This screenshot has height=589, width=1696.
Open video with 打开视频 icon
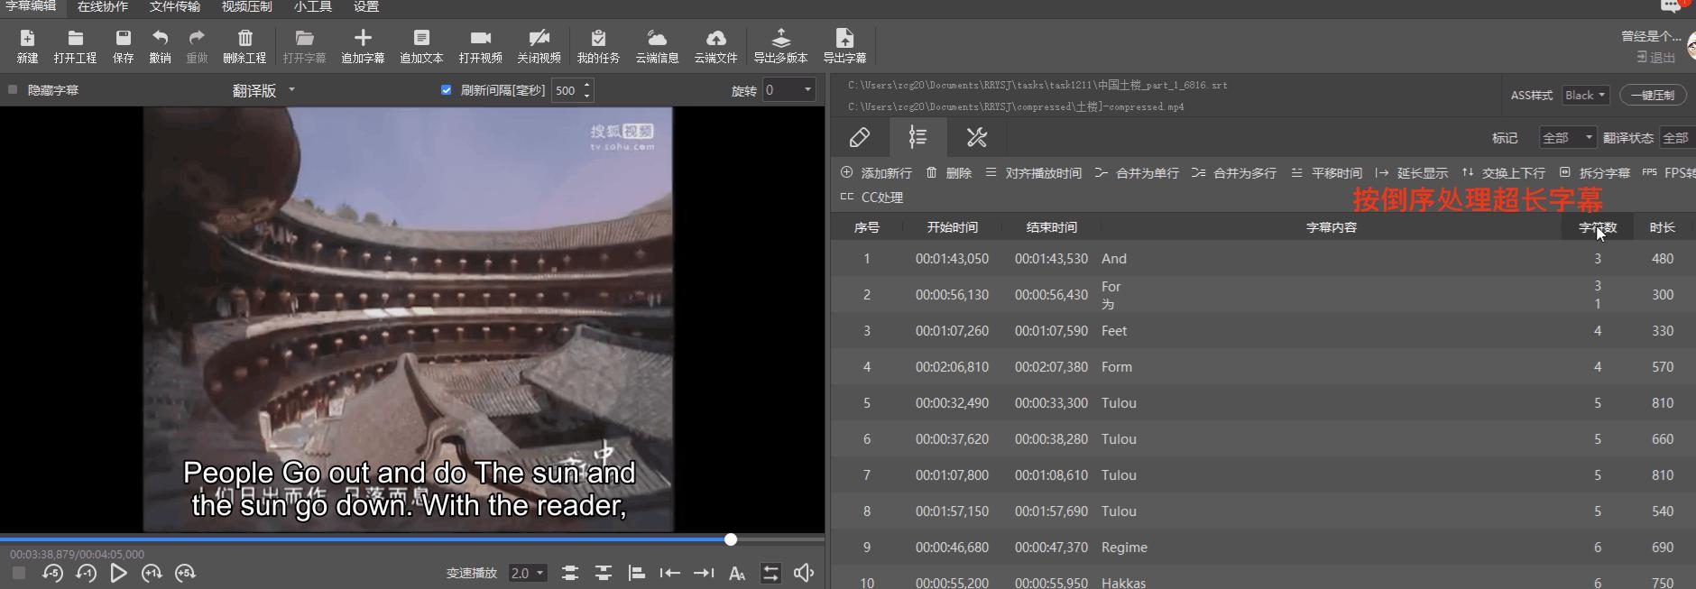[480, 39]
